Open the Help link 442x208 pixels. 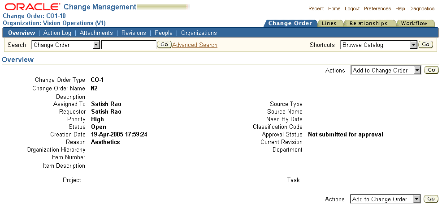pos(400,9)
